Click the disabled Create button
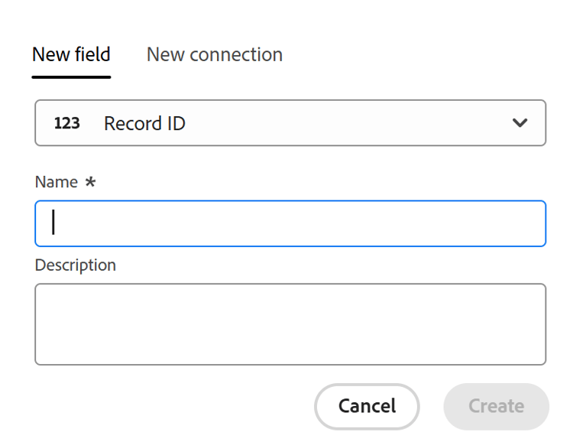Screen dimensions: 573x442 click(x=496, y=406)
